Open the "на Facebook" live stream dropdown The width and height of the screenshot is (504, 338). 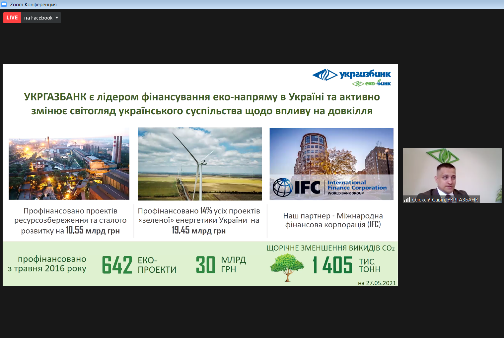[38, 18]
